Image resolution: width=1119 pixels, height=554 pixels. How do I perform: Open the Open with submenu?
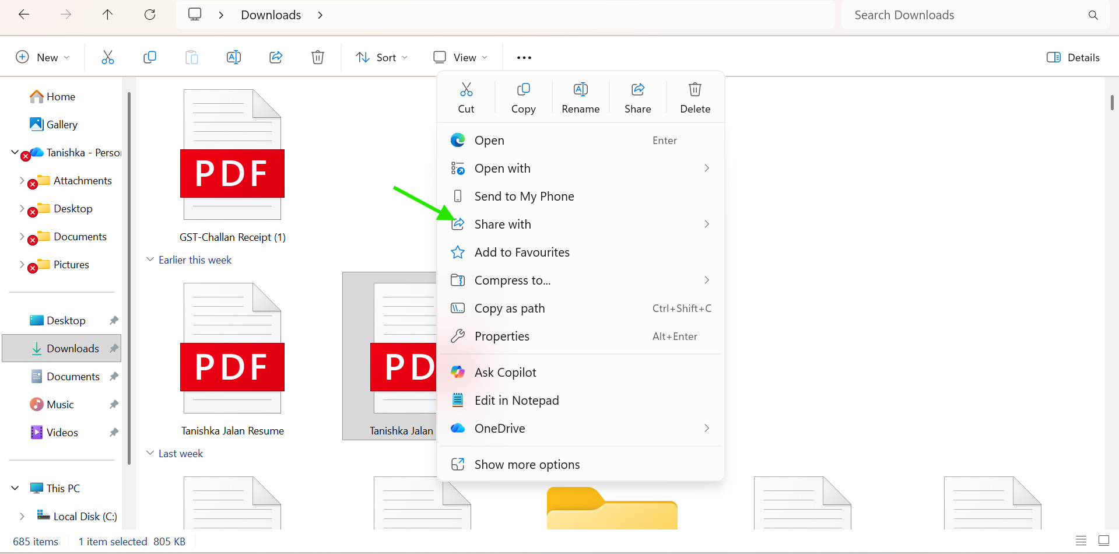point(581,169)
